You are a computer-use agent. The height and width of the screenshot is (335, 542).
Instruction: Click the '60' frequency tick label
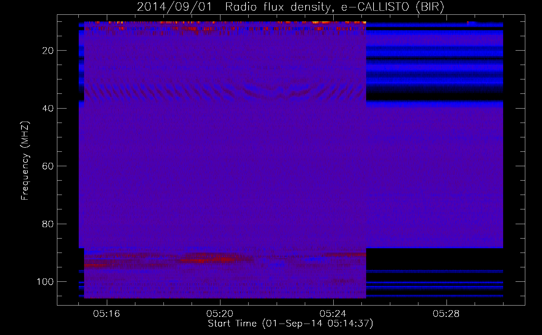coord(48,166)
